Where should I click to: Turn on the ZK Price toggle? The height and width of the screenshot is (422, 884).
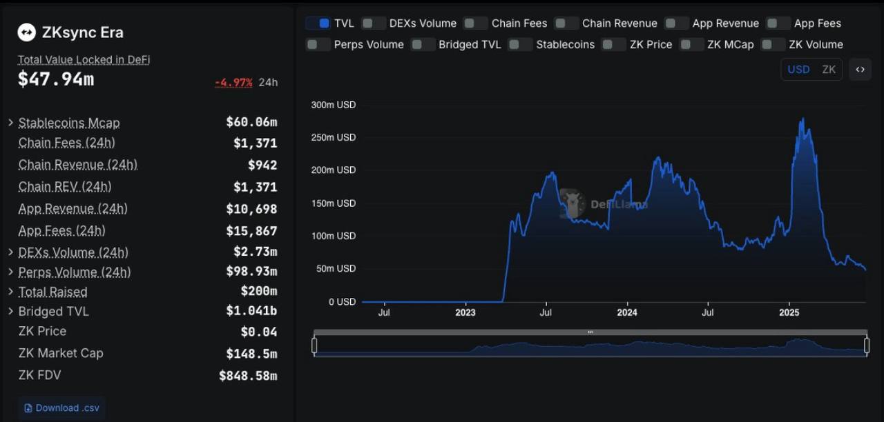(x=613, y=45)
